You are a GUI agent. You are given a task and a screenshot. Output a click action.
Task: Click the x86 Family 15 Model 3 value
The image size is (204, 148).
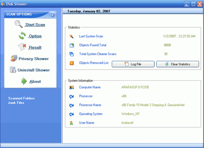coord(153,105)
